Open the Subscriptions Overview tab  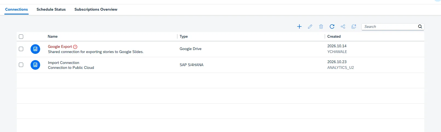96,9
